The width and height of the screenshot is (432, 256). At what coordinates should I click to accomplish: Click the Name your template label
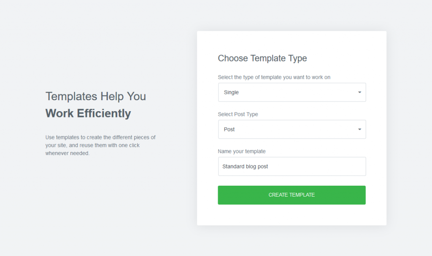pos(241,151)
